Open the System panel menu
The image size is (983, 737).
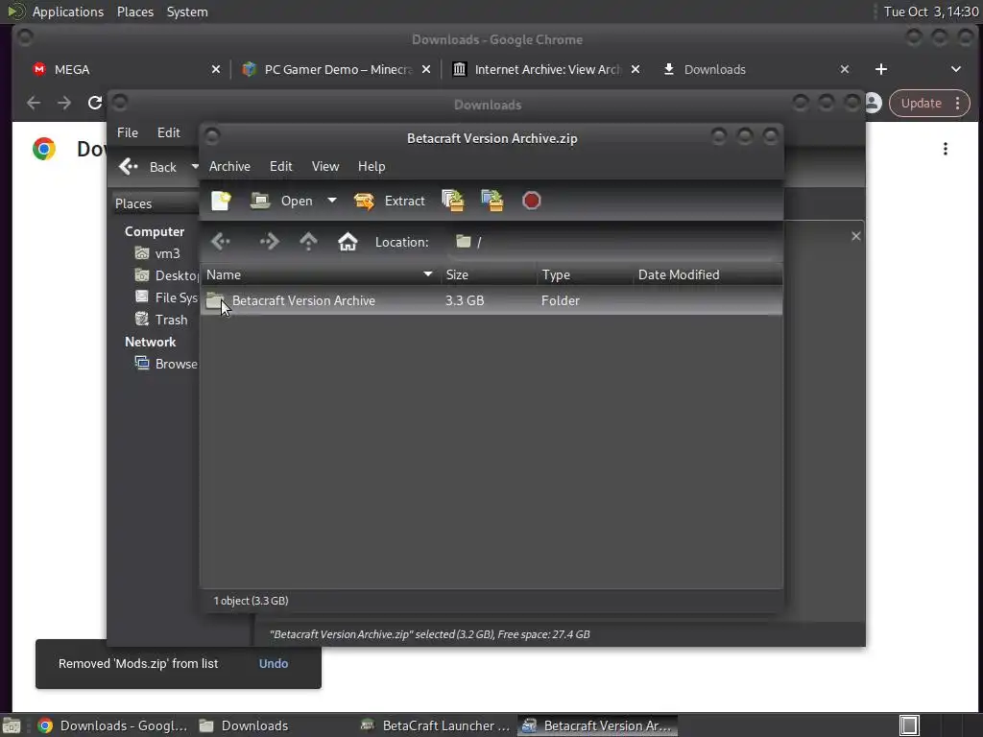pos(187,12)
